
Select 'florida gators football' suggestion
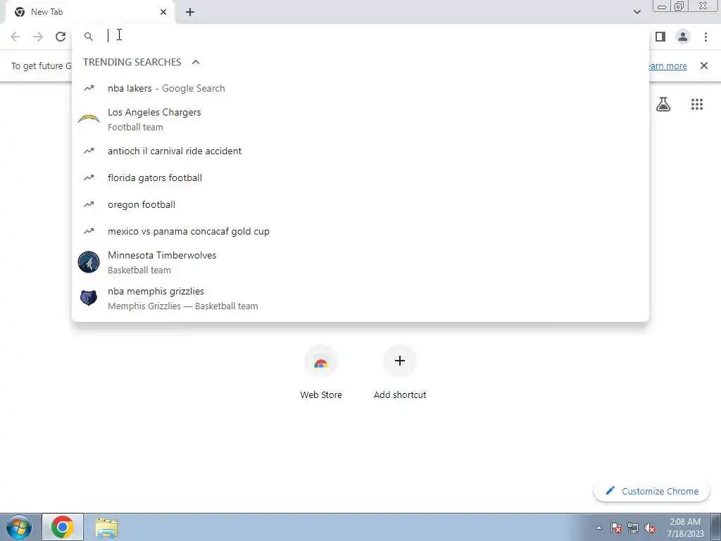(360, 178)
